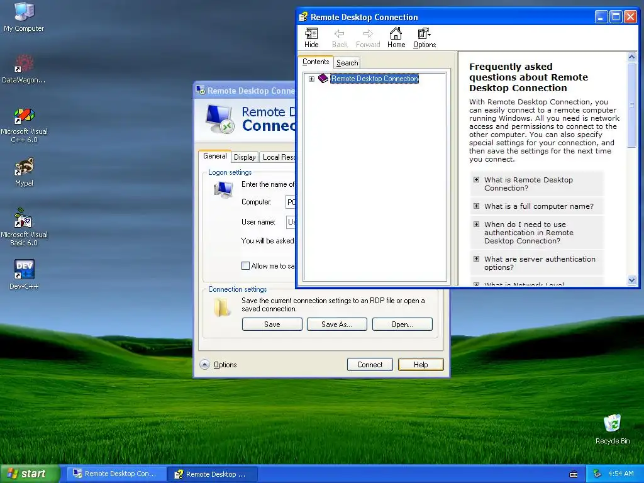Click the Remote Desktop dialog title bar icon

[201, 91]
